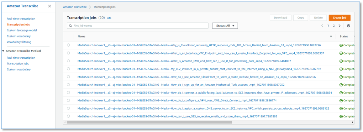Open the SES receive emails job link
Screen dimensions: 363x132
point(177,116)
